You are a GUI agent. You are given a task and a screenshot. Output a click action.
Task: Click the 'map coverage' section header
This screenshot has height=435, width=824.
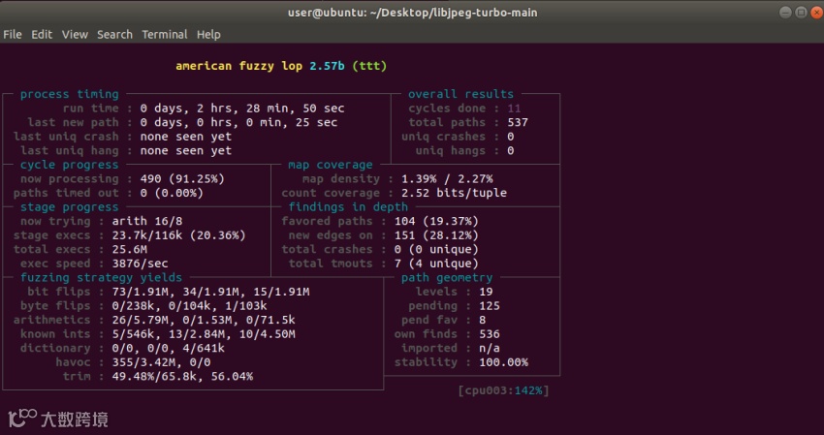tap(330, 165)
